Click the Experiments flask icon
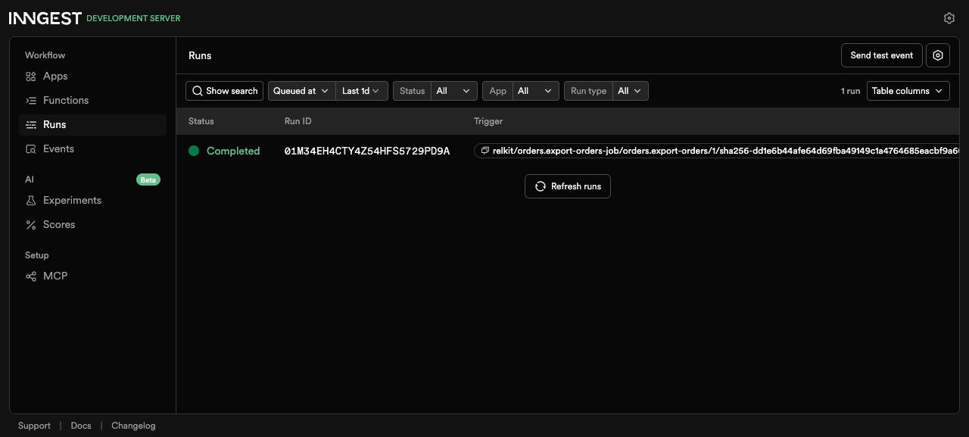Screen dimensions: 969x437 (31, 201)
